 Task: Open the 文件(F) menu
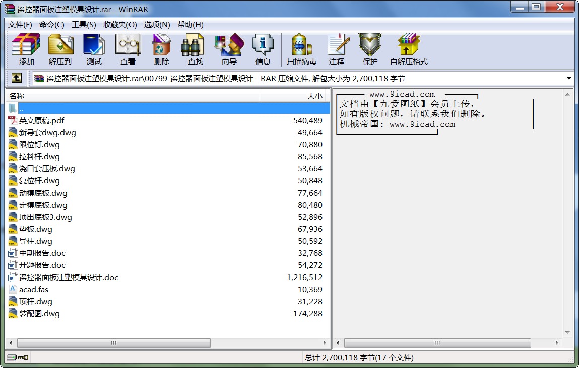[20, 24]
